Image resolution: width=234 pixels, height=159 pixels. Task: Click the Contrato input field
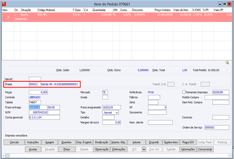point(221,118)
